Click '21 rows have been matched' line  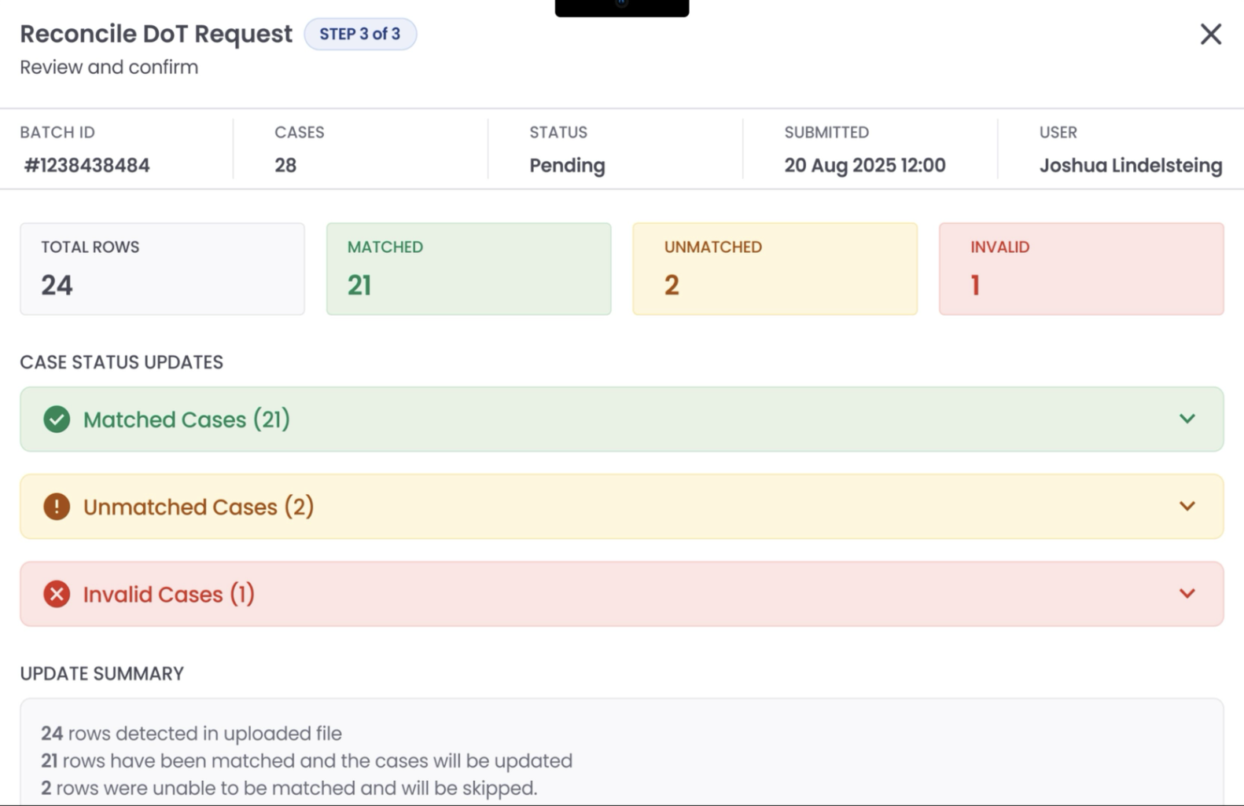[307, 761]
